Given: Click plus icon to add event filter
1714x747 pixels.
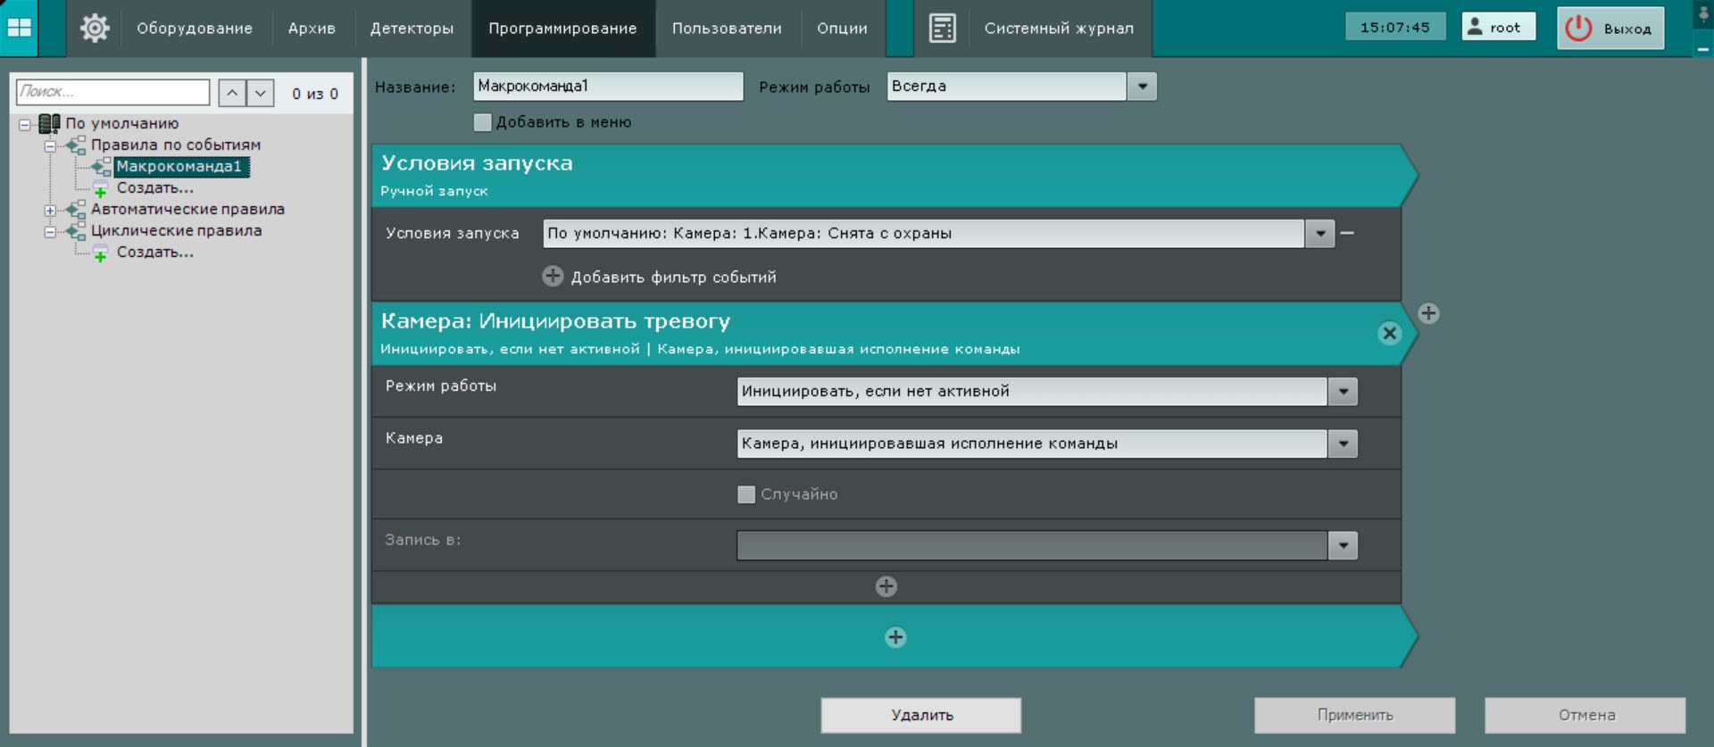Looking at the screenshot, I should (553, 276).
